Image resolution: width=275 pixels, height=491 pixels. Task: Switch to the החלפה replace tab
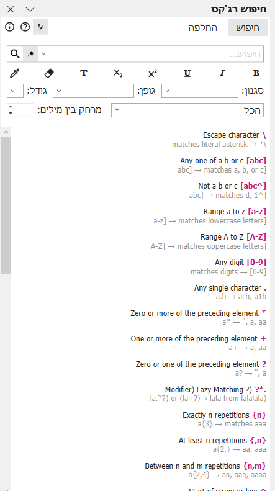coord(202,28)
